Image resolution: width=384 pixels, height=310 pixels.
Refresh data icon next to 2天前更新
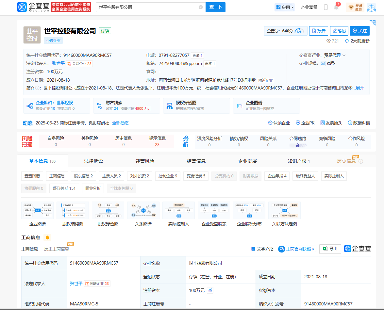pos(347,41)
